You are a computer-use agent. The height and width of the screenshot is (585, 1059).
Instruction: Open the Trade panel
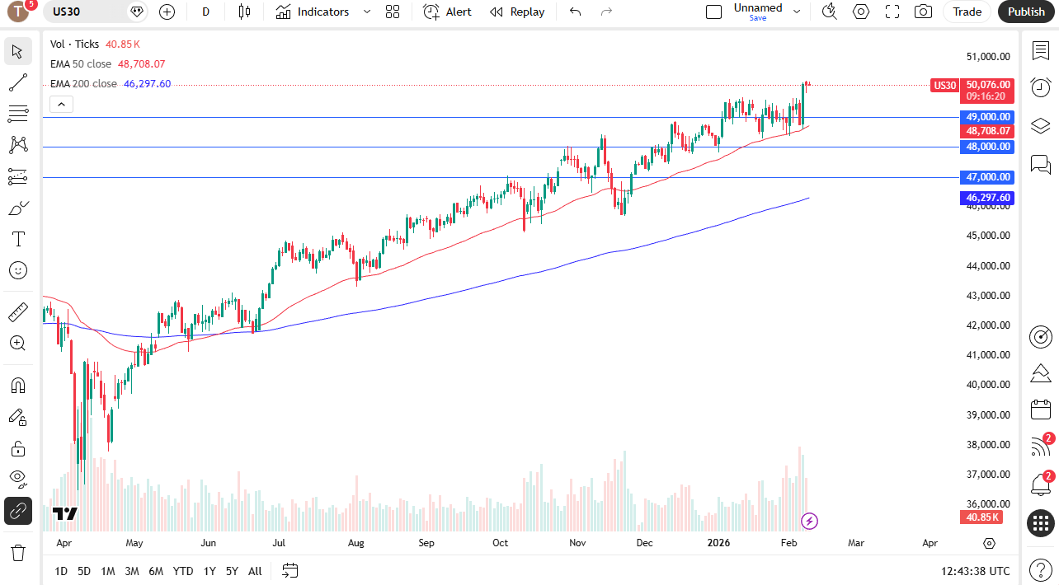pos(967,12)
